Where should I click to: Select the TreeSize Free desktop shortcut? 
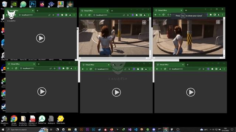pos(42,120)
